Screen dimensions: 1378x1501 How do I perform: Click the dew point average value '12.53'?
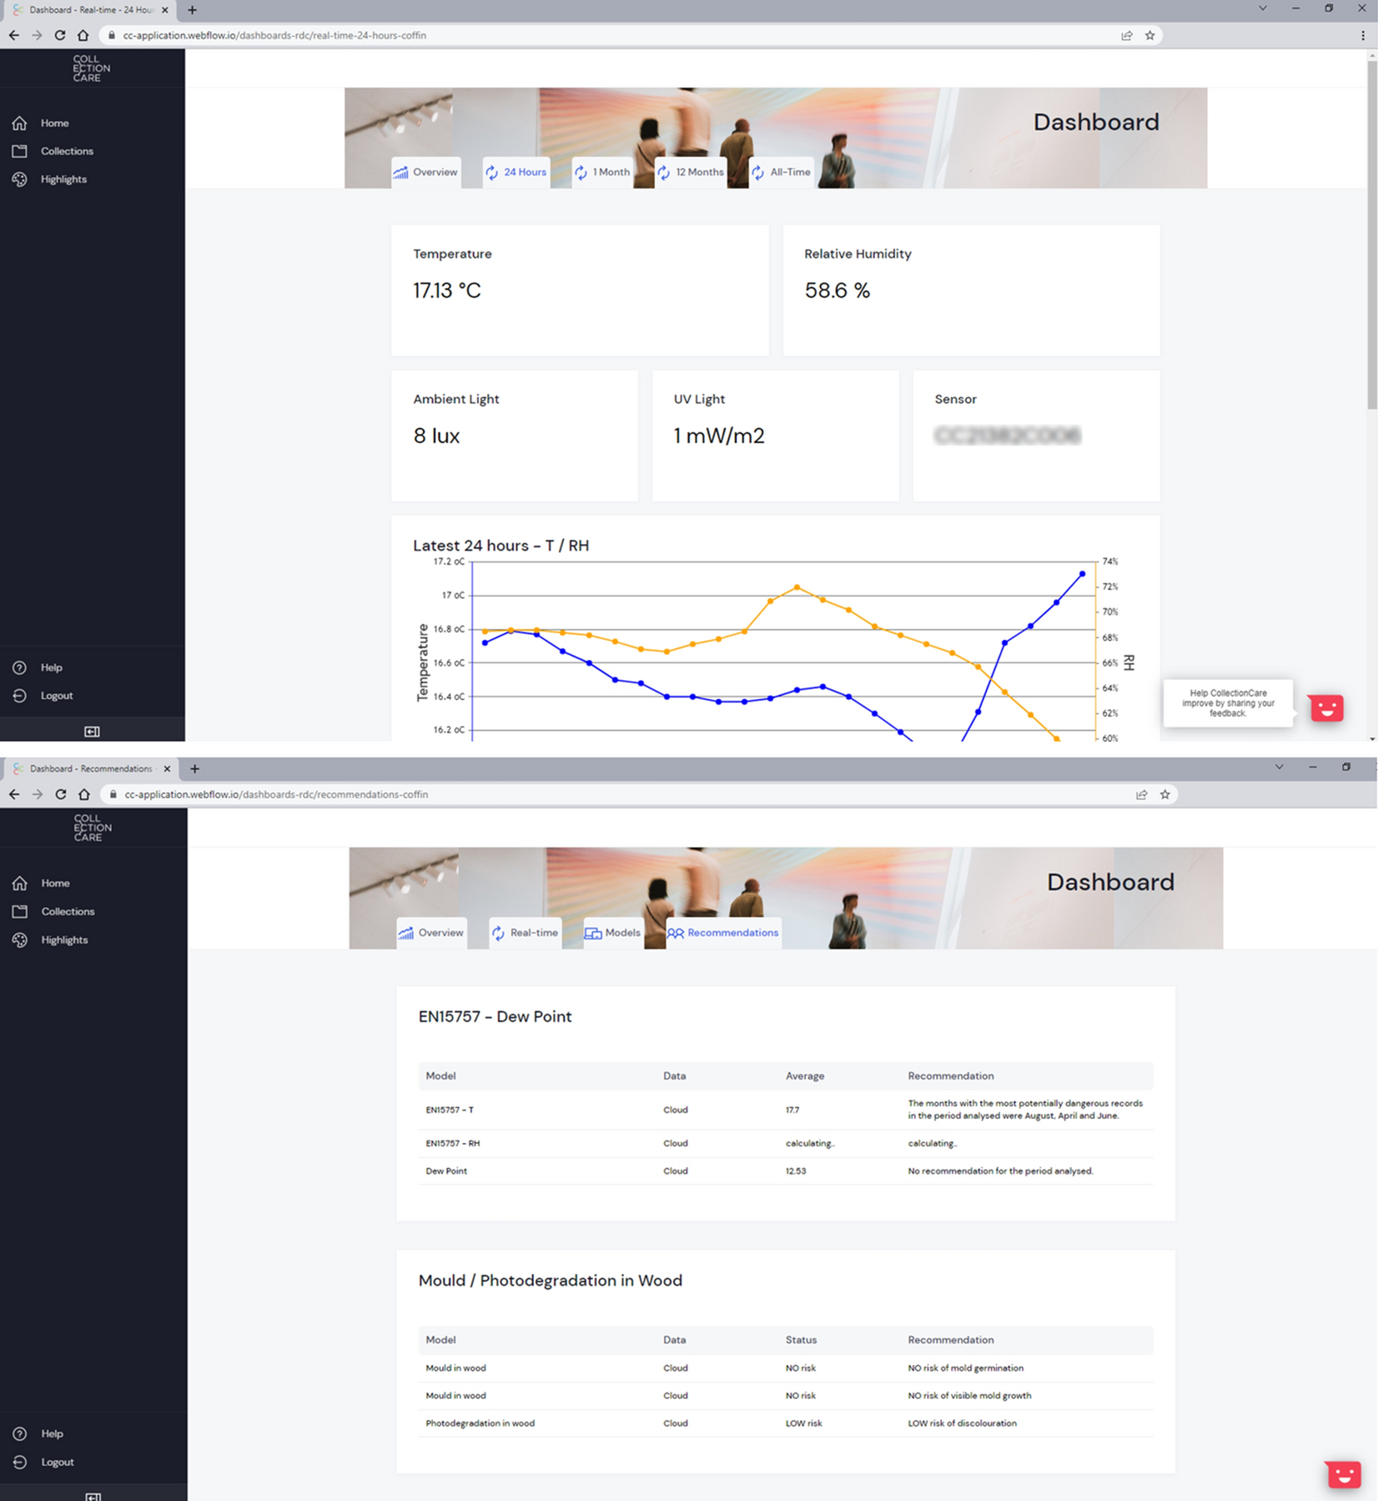click(796, 1171)
